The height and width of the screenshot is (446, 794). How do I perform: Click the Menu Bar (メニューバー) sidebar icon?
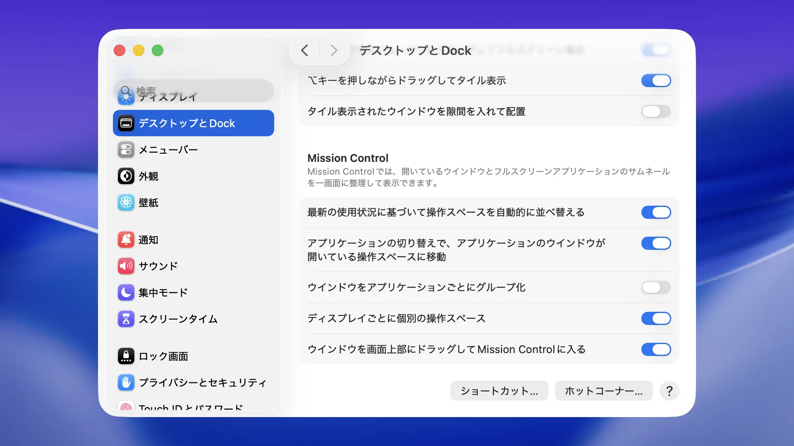coord(126,150)
